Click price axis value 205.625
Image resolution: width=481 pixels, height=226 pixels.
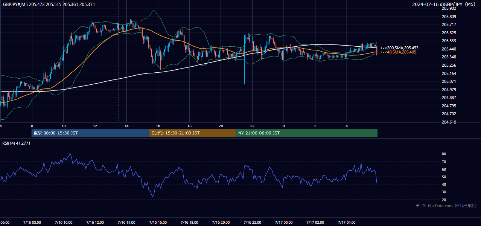click(449, 33)
